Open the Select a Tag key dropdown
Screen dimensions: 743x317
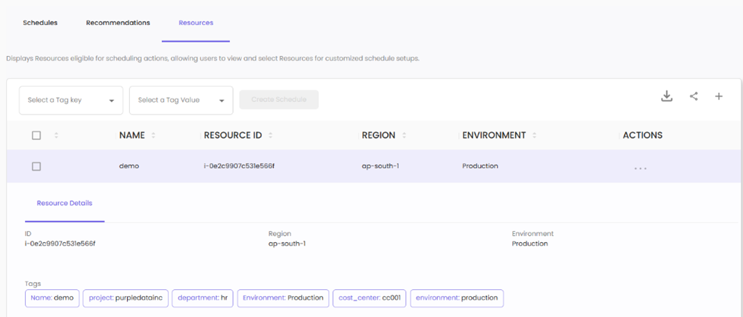pos(71,100)
